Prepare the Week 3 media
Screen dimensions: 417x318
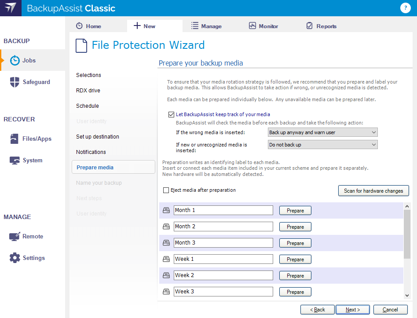click(295, 292)
